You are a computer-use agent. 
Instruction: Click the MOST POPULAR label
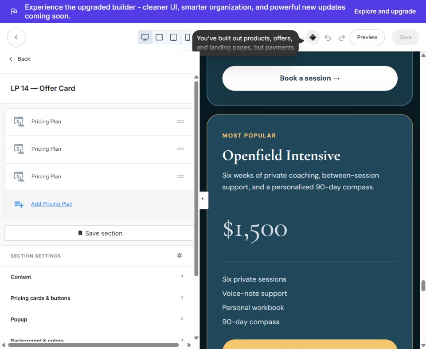pyautogui.click(x=249, y=136)
